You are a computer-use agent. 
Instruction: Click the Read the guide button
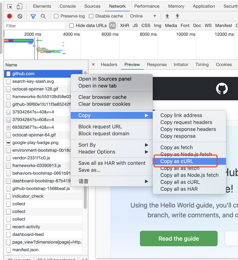(x=178, y=239)
